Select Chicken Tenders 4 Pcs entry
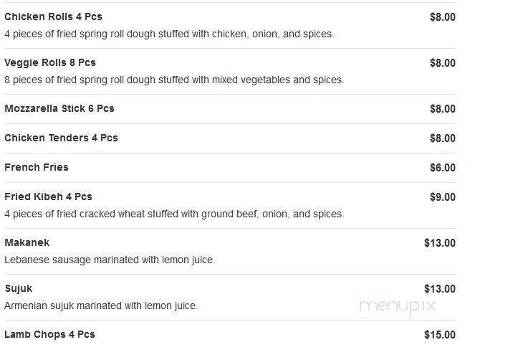The height and width of the screenshot is (355, 513). click(61, 138)
